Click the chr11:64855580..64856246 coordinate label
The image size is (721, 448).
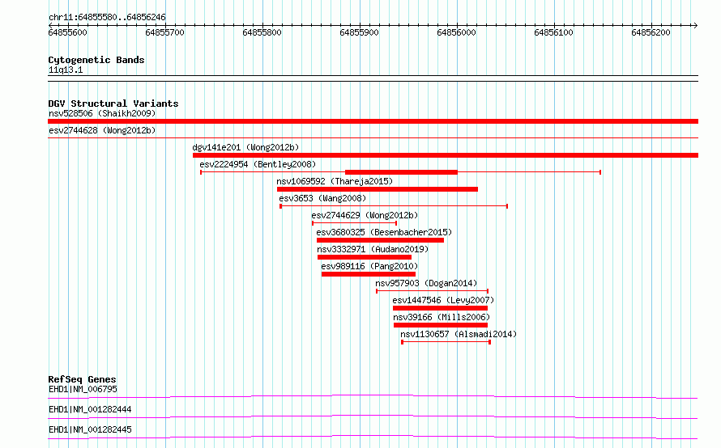[x=107, y=17]
